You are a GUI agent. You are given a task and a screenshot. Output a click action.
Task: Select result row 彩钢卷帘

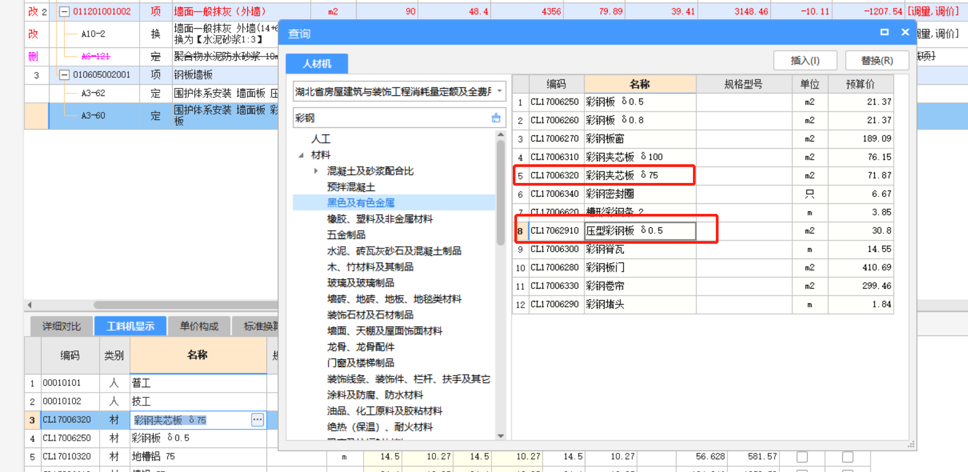click(703, 286)
